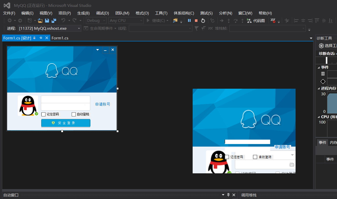The width and height of the screenshot is (337, 199).
Task: Tick 记住密码 checkbox in the running QQ window
Action: [x=227, y=157]
